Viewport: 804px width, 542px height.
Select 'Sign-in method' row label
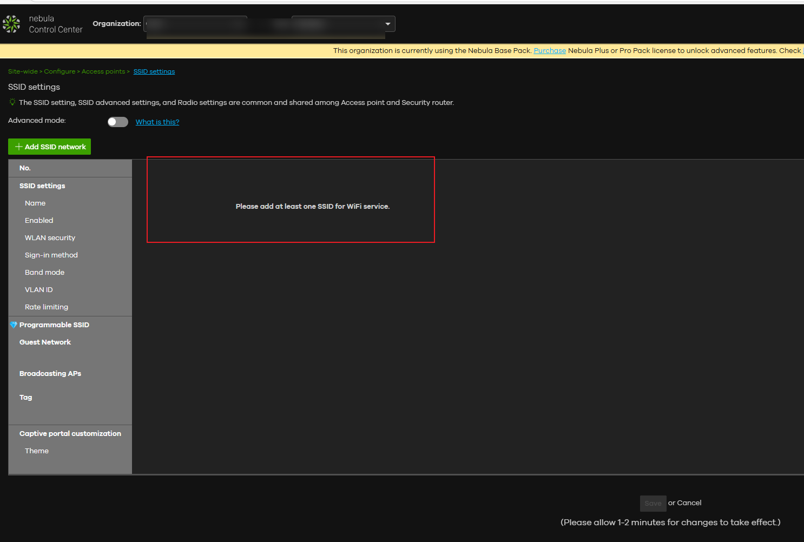pyautogui.click(x=51, y=255)
